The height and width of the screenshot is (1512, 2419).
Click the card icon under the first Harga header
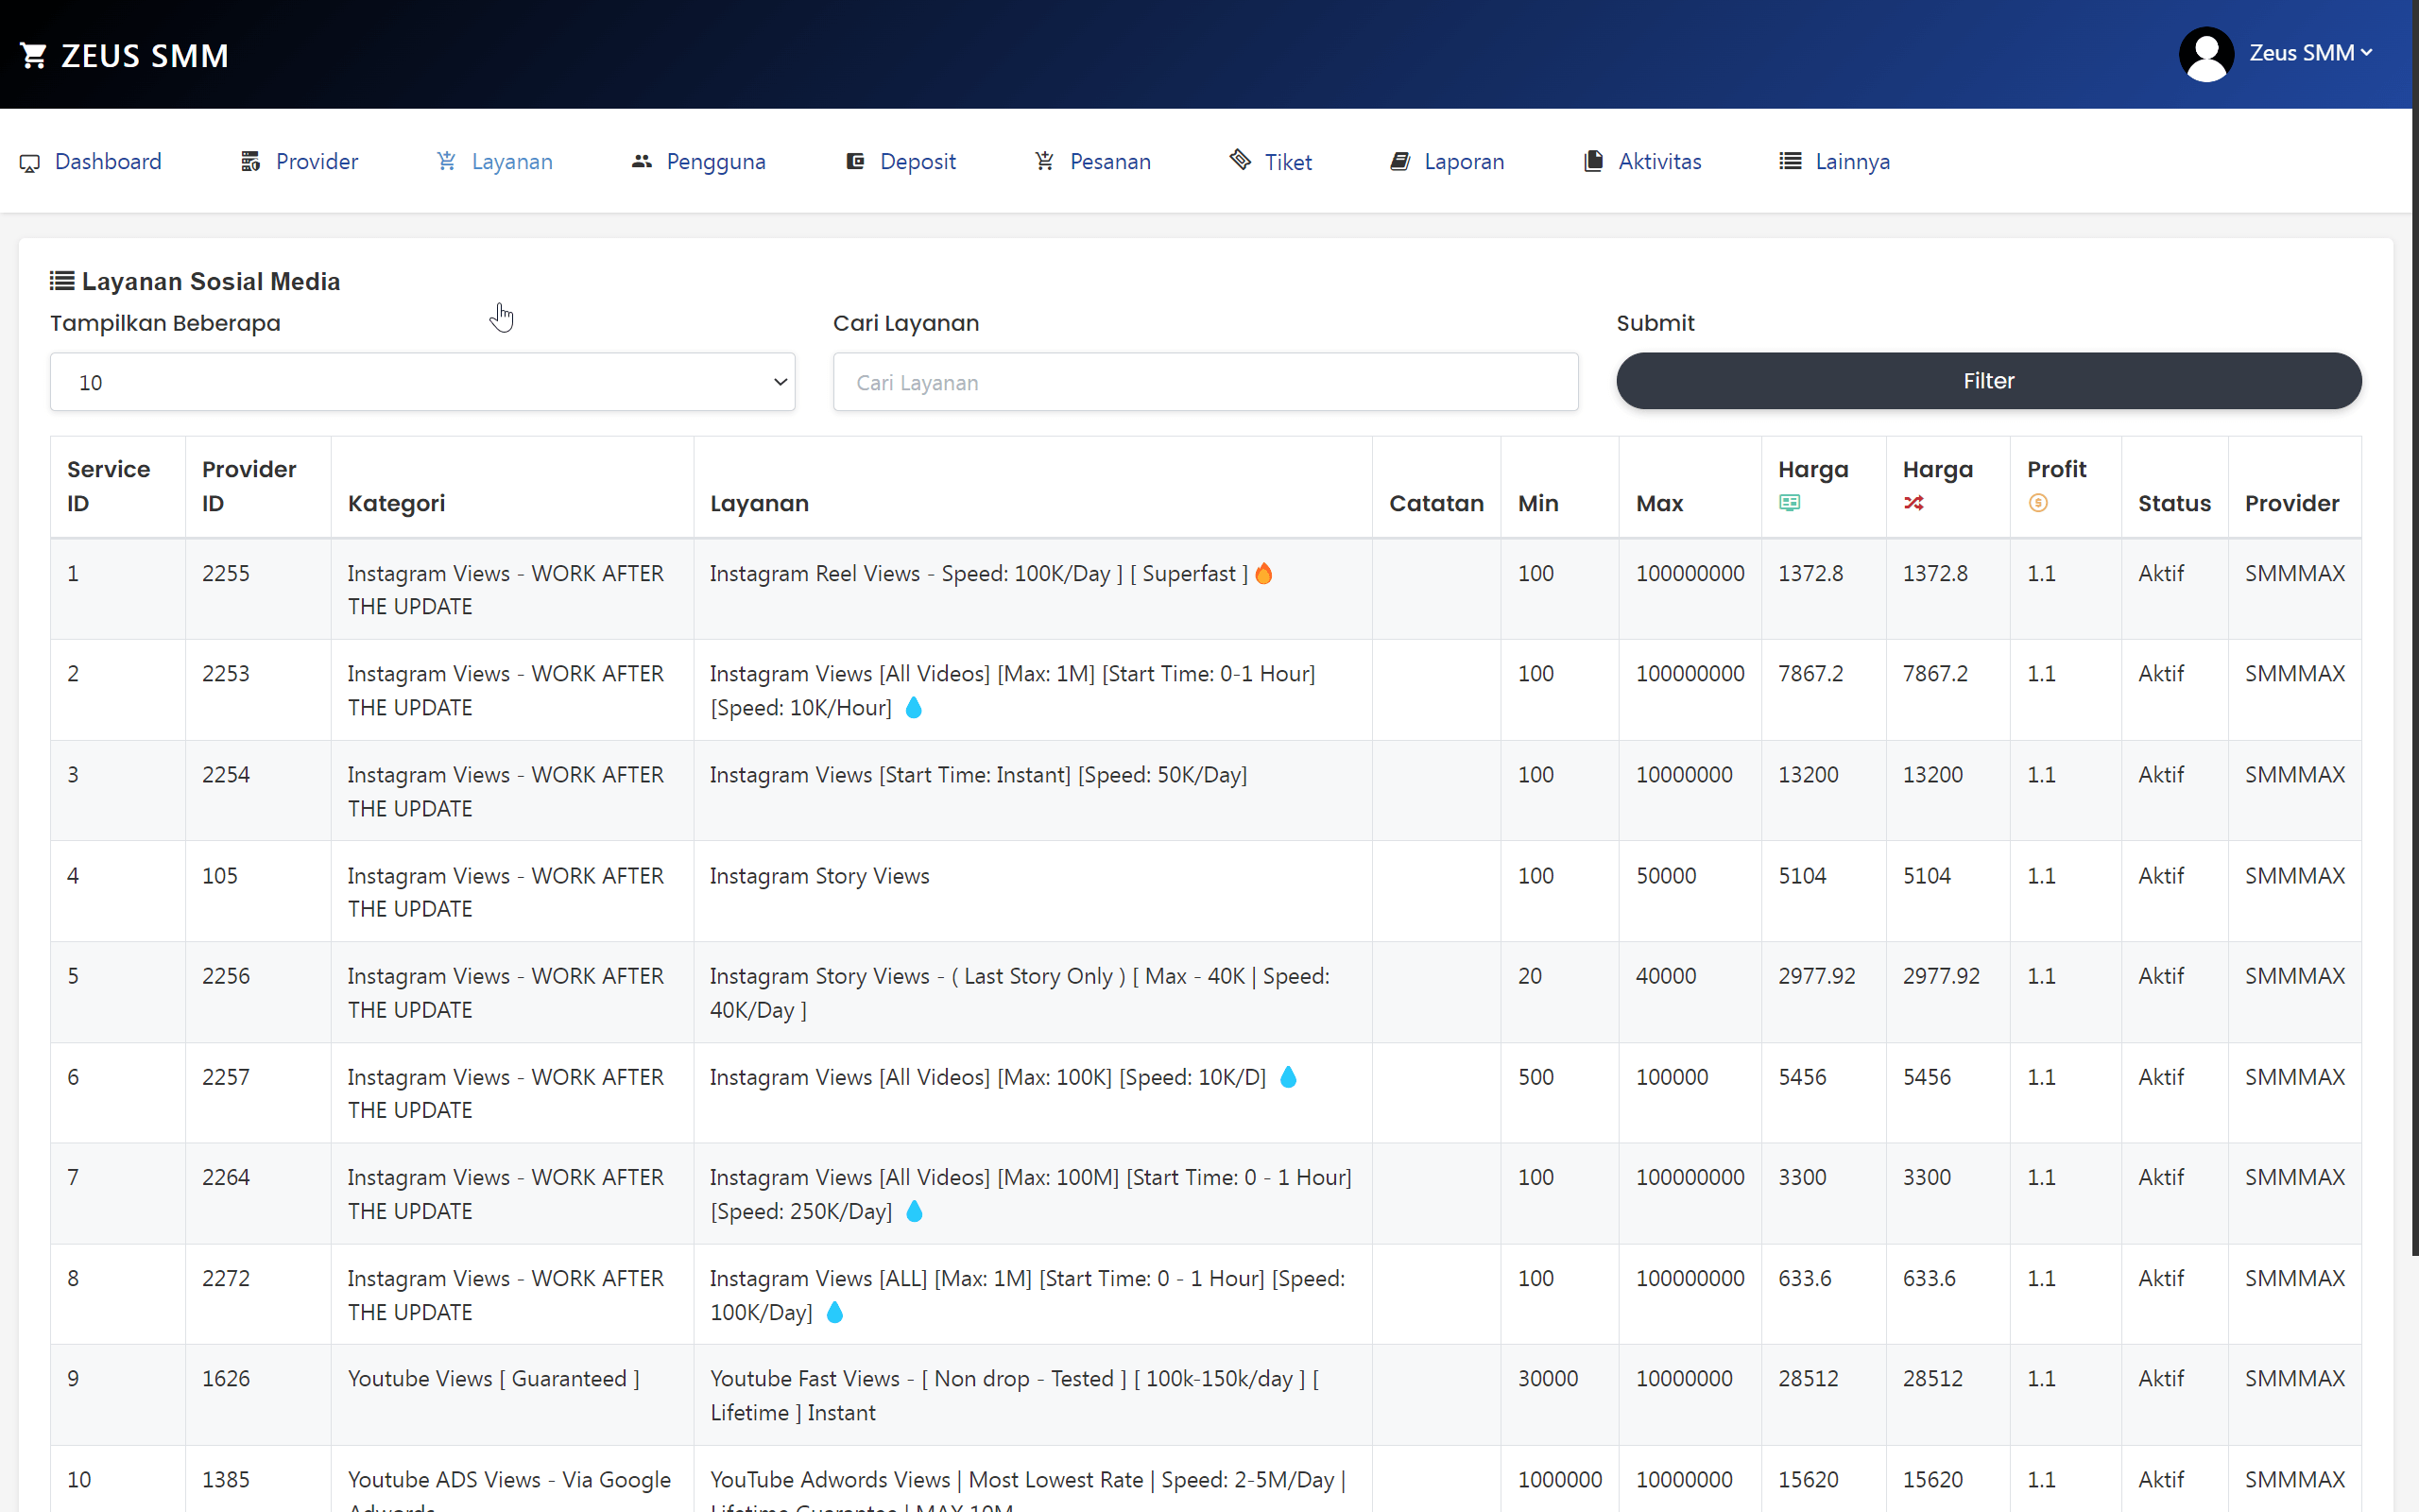click(1790, 503)
